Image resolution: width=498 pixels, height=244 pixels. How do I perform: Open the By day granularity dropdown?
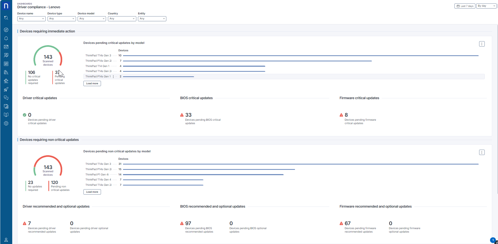tap(486, 6)
